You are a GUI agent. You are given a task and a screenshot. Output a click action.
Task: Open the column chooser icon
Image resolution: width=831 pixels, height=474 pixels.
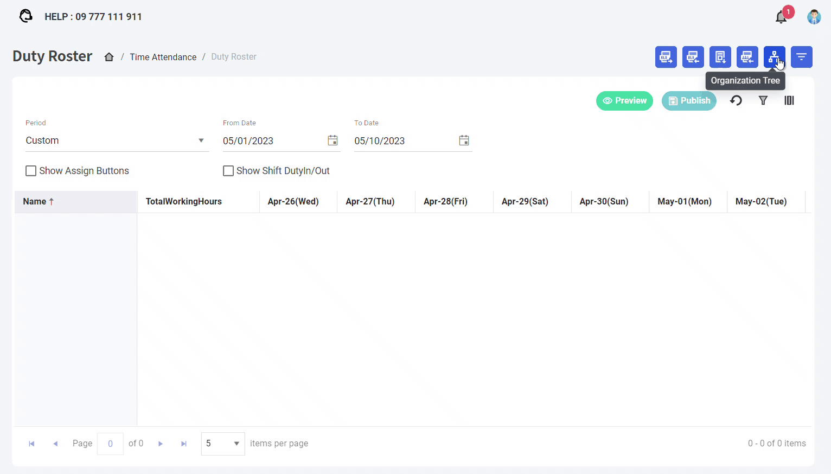click(789, 100)
